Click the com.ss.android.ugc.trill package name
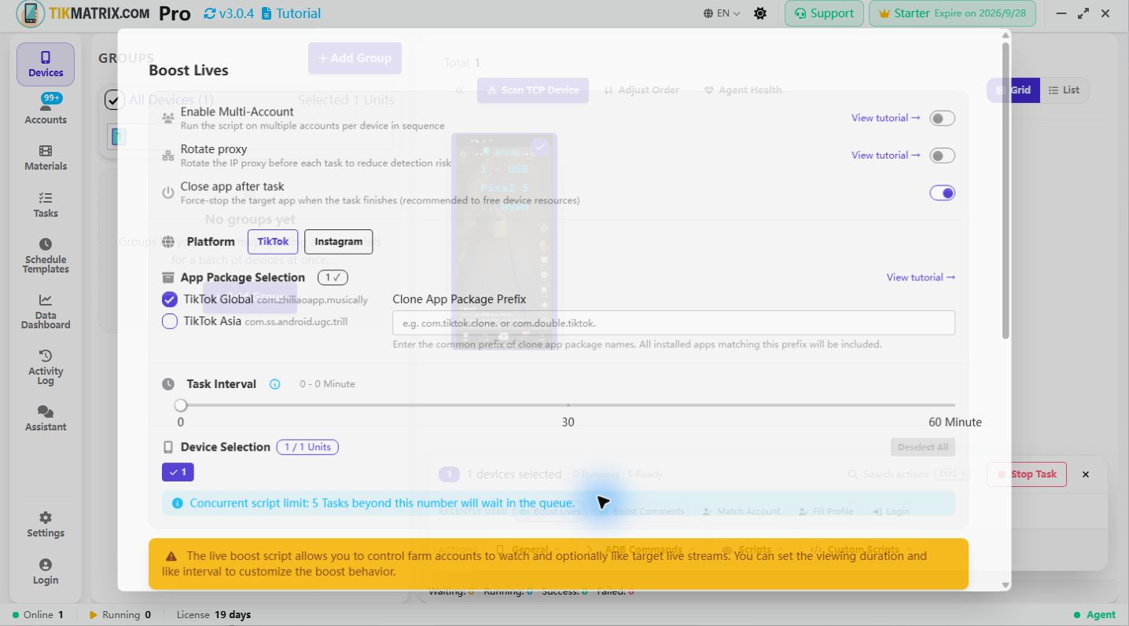 (x=296, y=321)
